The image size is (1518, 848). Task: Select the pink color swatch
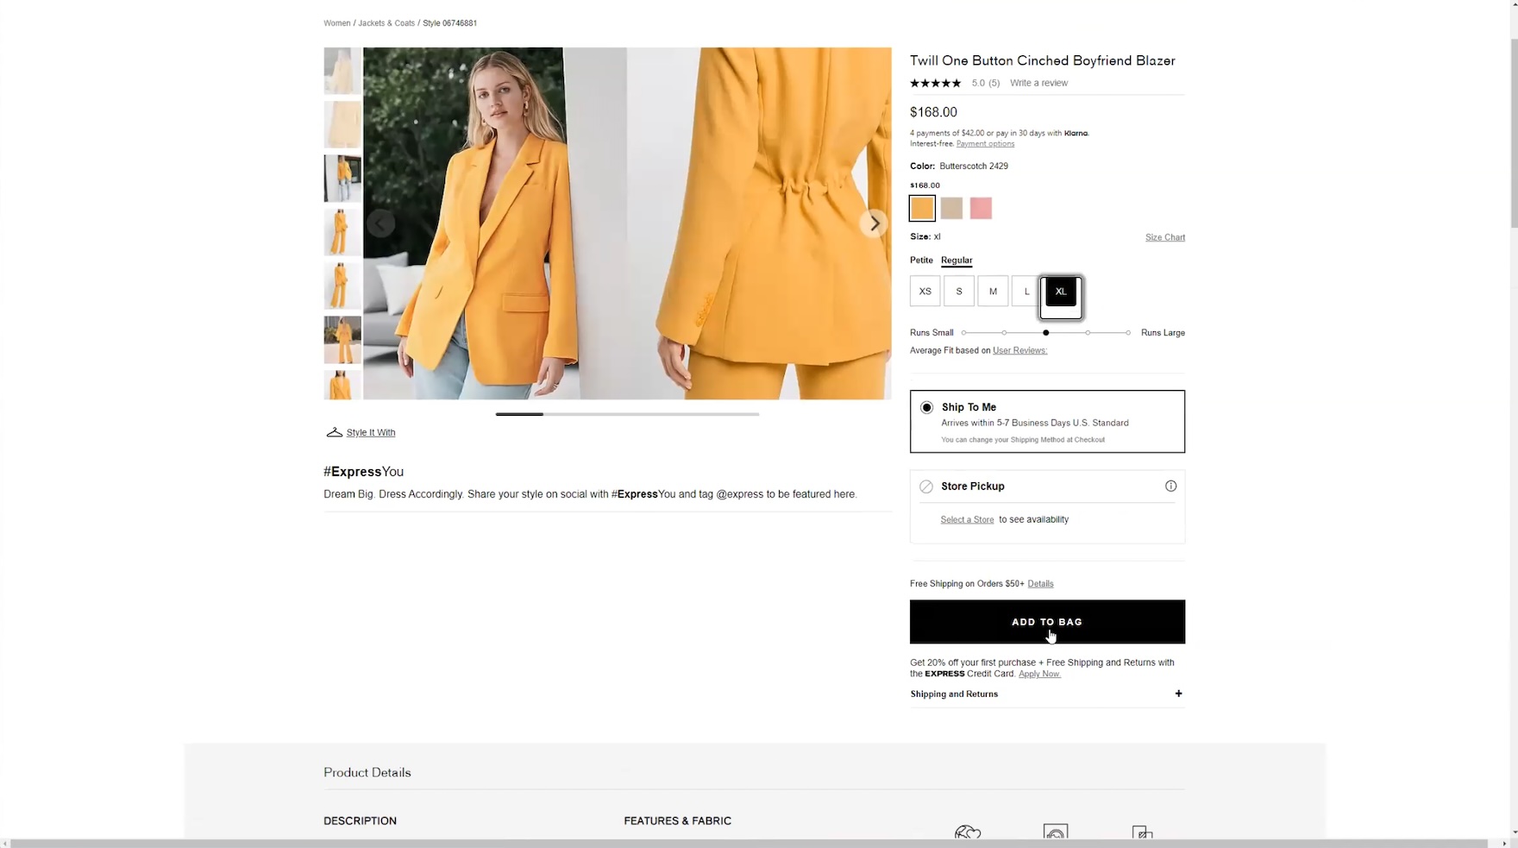(x=981, y=208)
